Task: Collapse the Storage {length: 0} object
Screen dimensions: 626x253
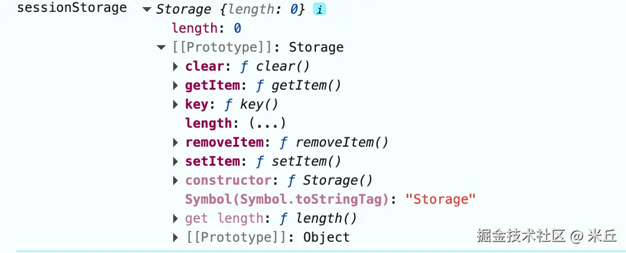Action: pos(147,10)
